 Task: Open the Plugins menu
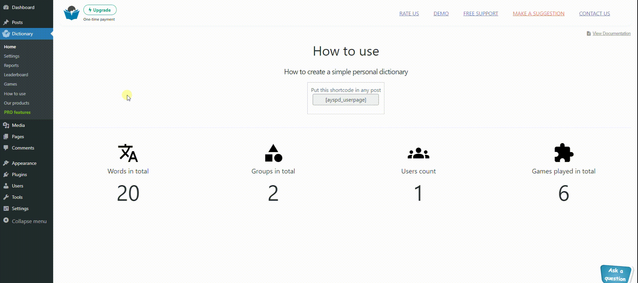click(x=27, y=174)
